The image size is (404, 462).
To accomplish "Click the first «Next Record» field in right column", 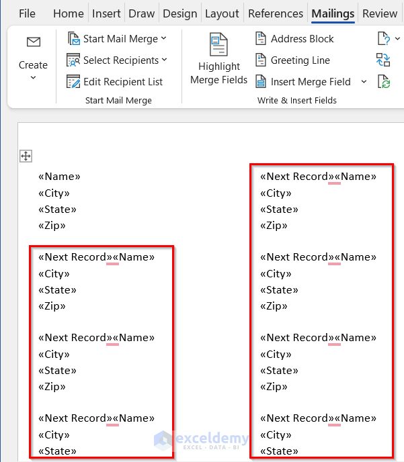I will point(297,177).
